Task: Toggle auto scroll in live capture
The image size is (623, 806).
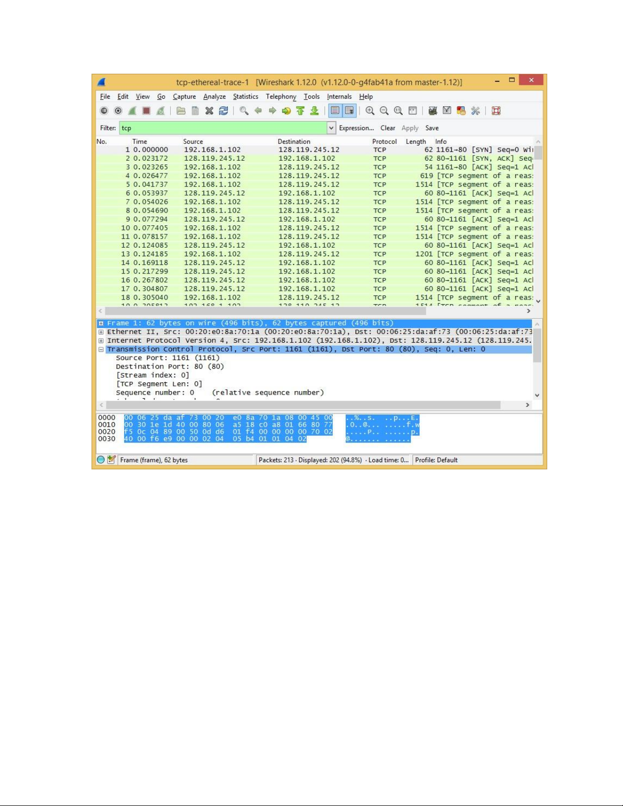Action: (x=349, y=111)
